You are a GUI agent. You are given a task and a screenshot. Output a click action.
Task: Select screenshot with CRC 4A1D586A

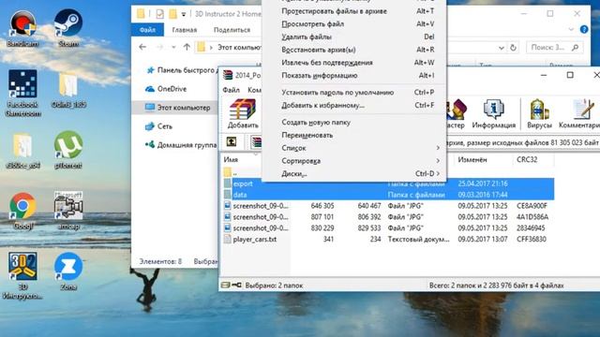coord(388,217)
